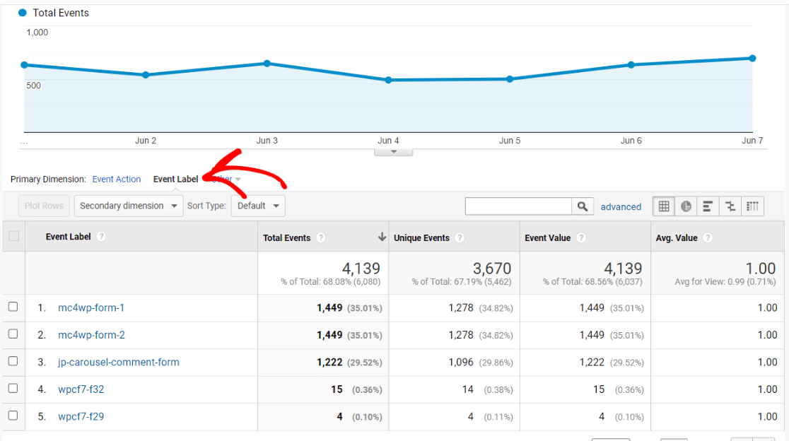Screen dimensions: 789x441
Task: Click the help icon next to Avg. Value
Action: [x=708, y=238]
